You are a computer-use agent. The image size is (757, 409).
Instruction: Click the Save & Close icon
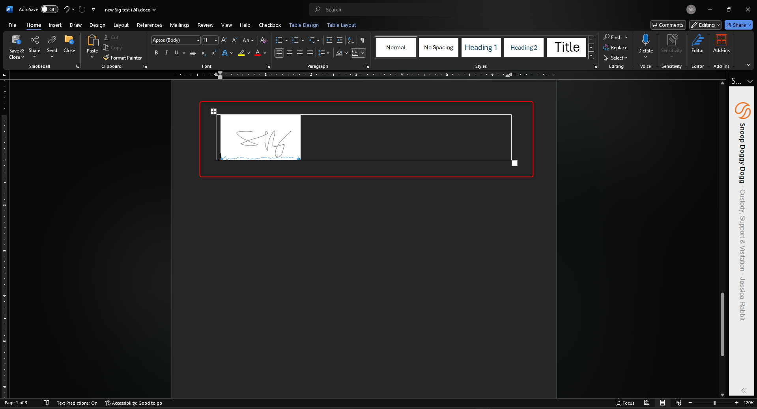click(16, 40)
